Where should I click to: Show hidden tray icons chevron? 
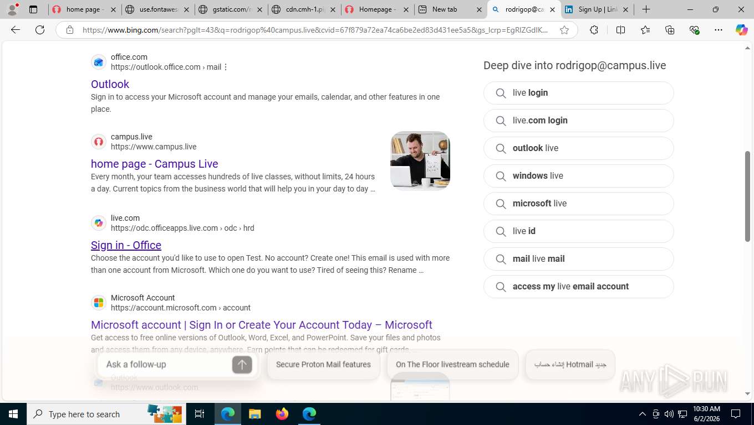click(x=643, y=414)
